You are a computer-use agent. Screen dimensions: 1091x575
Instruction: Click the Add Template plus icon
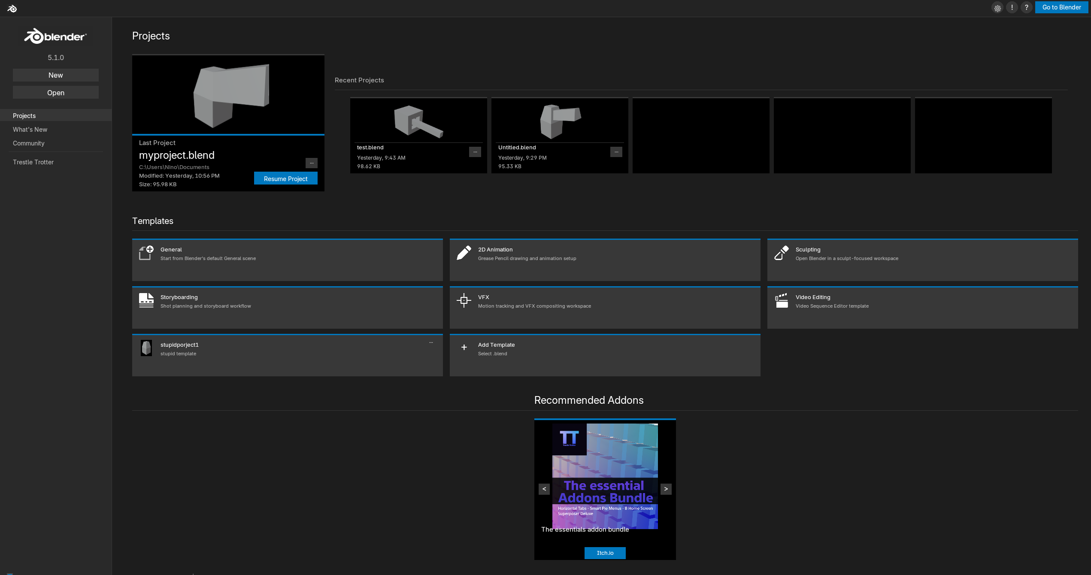[464, 348]
